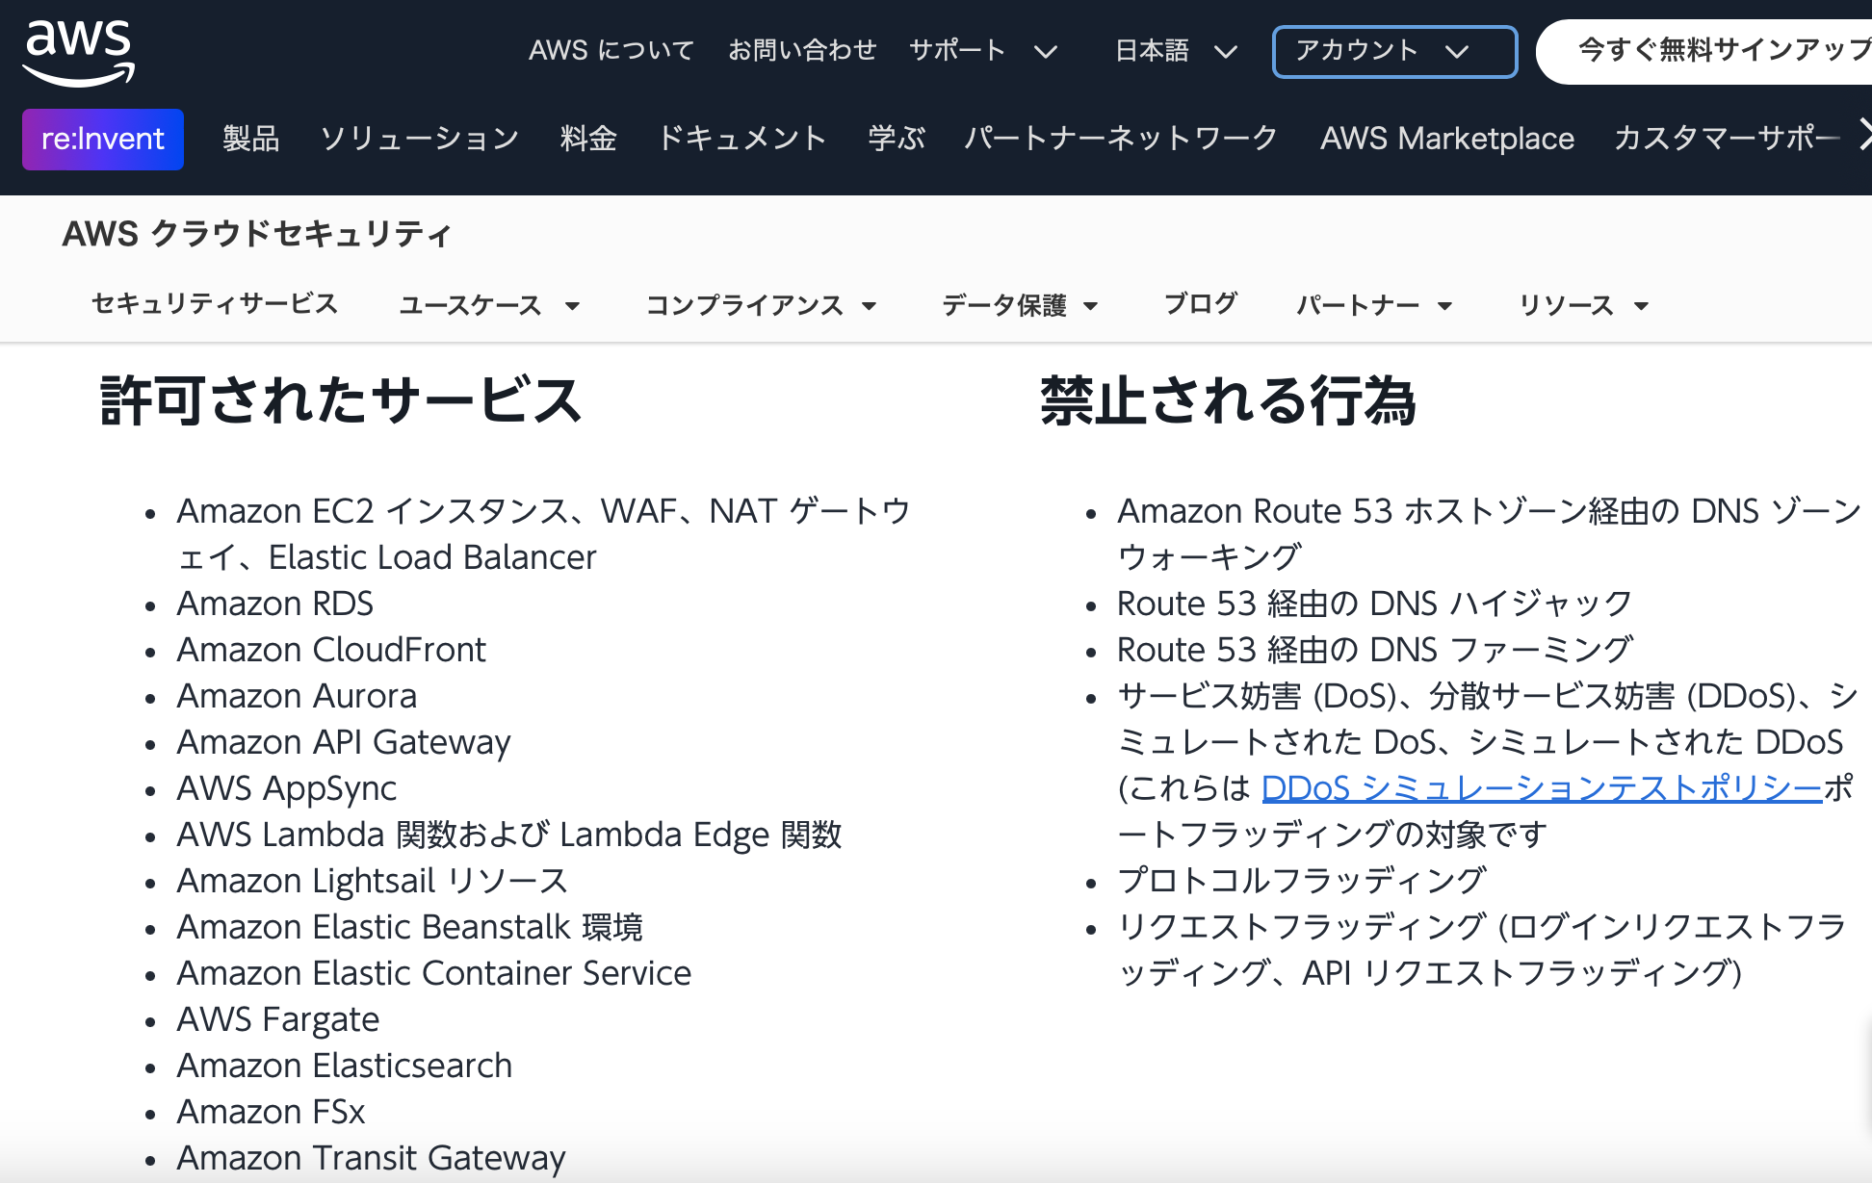Expand ユースケース submenu arrow
This screenshot has width=1872, height=1183.
tap(572, 306)
